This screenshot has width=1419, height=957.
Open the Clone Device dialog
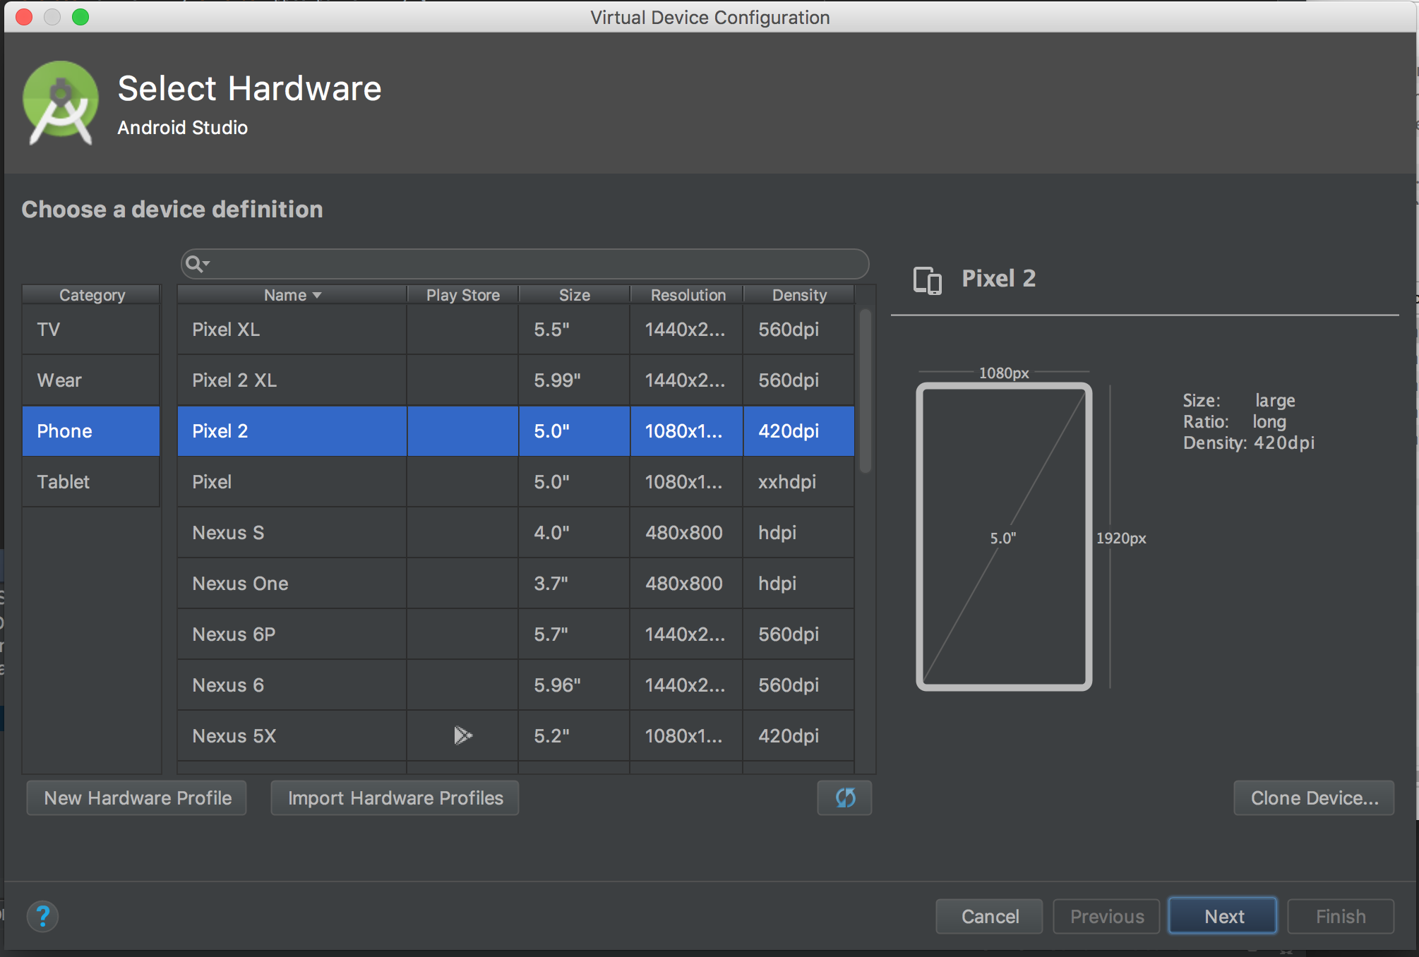pos(1314,797)
